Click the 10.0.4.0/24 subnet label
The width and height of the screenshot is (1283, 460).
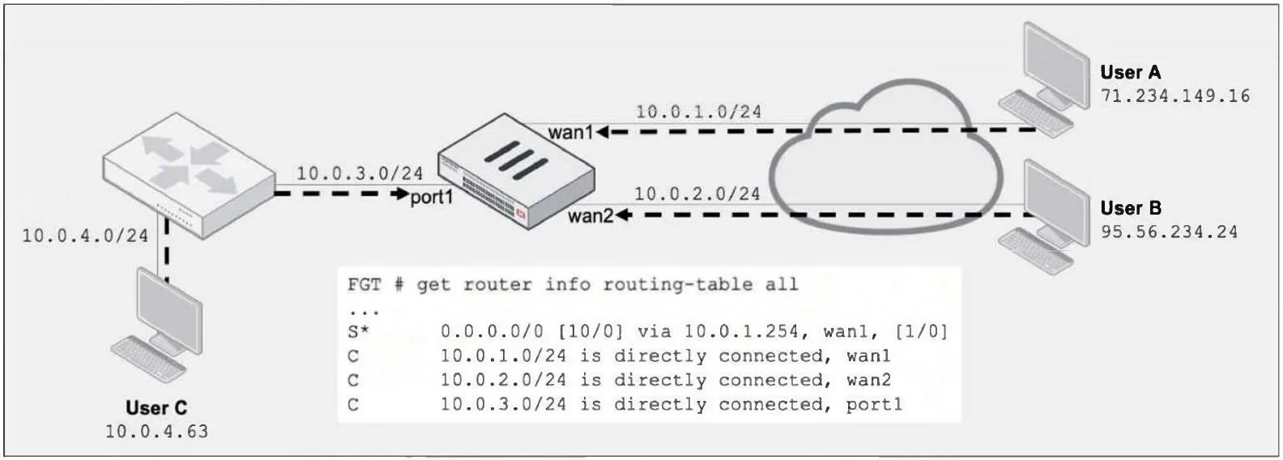[x=85, y=236]
